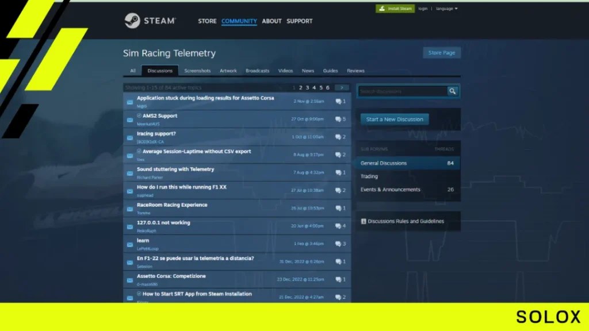Click the login link
This screenshot has height=331, width=589.
(x=423, y=9)
